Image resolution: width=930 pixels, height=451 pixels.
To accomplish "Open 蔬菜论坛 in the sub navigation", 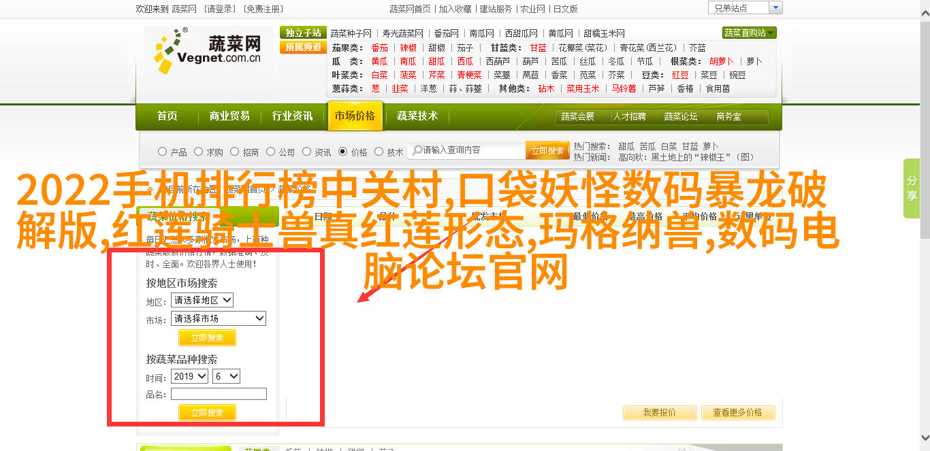I will click(x=681, y=117).
